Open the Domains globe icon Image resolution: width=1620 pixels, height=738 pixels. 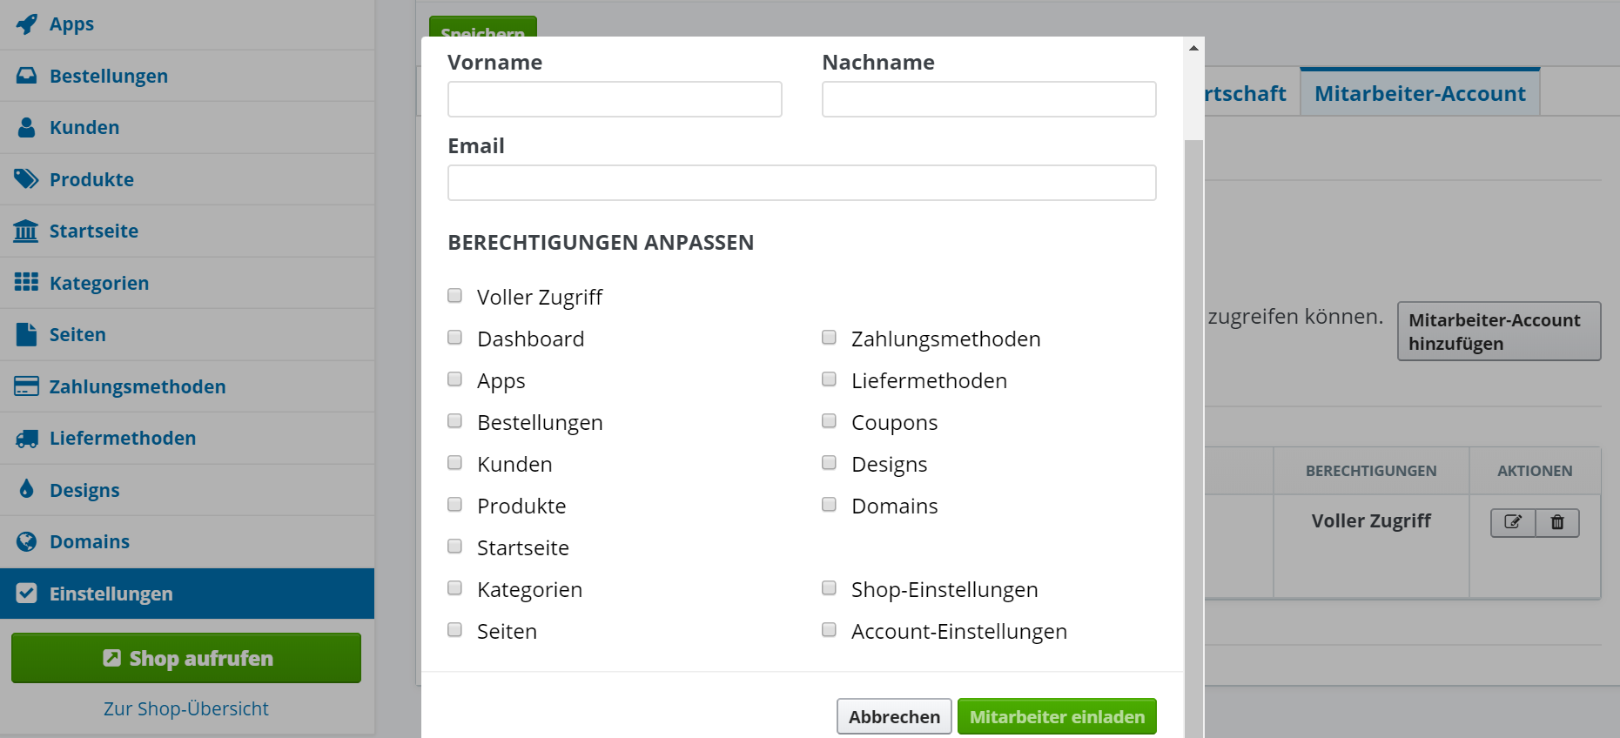click(x=27, y=541)
